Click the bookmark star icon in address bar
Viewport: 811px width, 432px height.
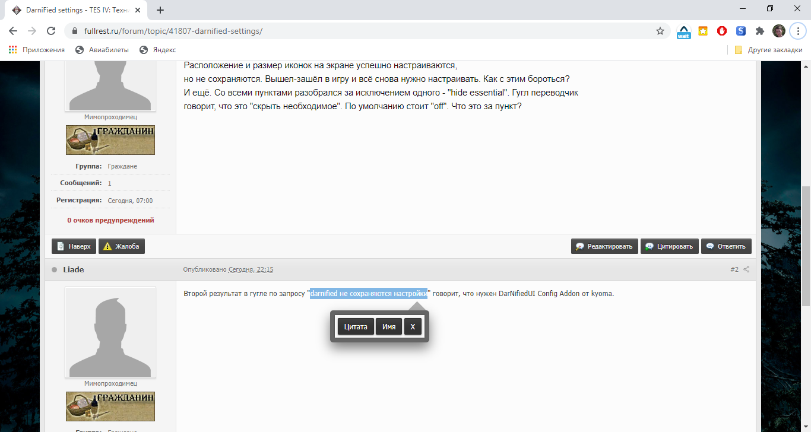660,31
